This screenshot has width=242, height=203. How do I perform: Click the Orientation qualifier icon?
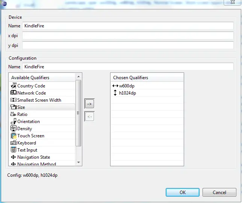tap(14, 121)
